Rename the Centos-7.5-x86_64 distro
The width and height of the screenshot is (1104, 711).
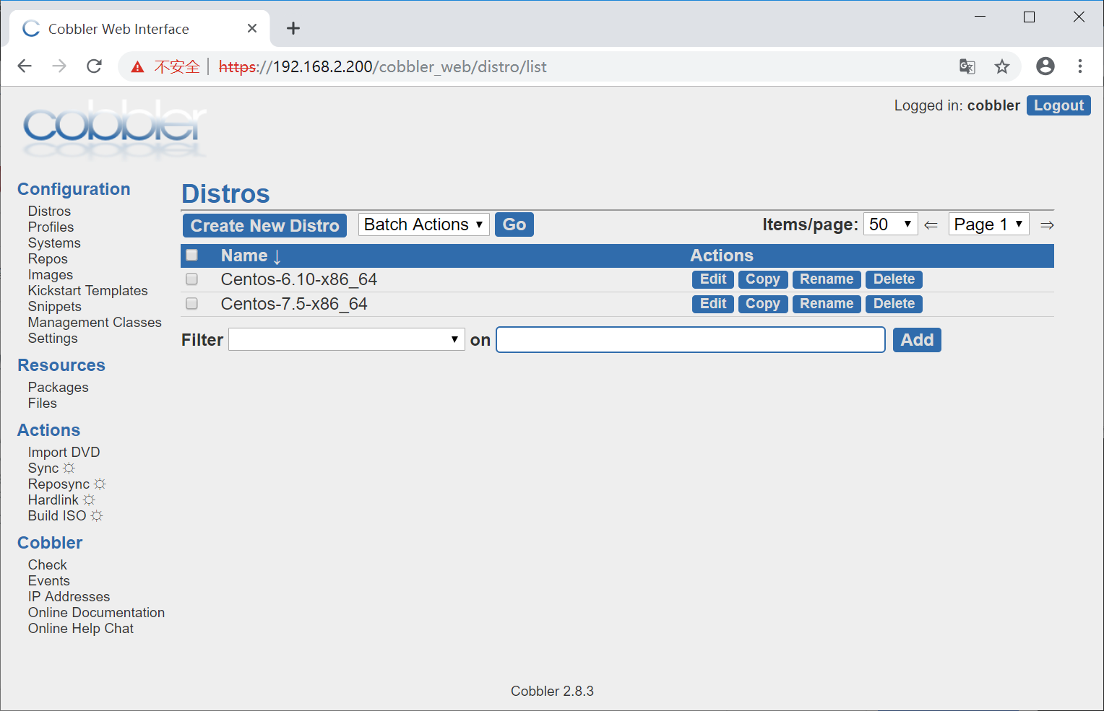click(827, 304)
